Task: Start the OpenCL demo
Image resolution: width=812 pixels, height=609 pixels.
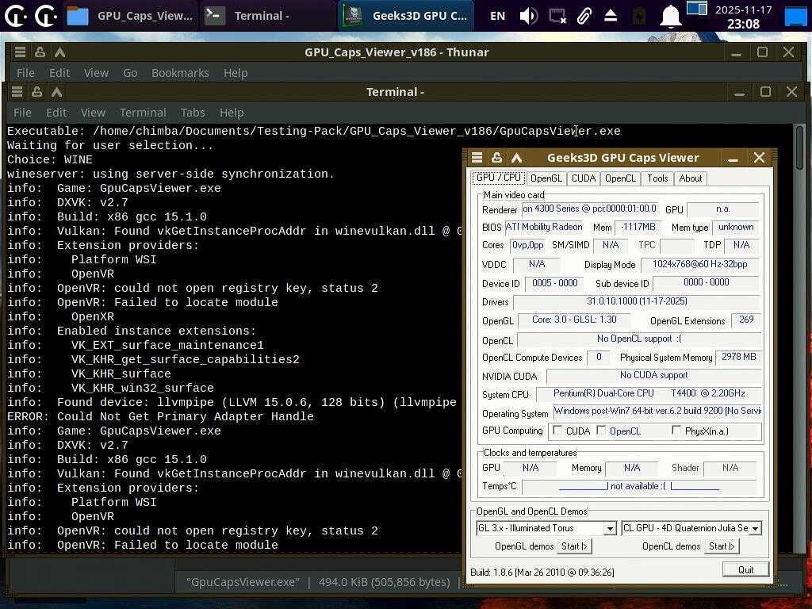Action: click(722, 546)
